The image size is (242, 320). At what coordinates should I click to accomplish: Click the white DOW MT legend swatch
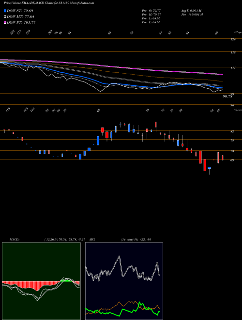pos(5,17)
